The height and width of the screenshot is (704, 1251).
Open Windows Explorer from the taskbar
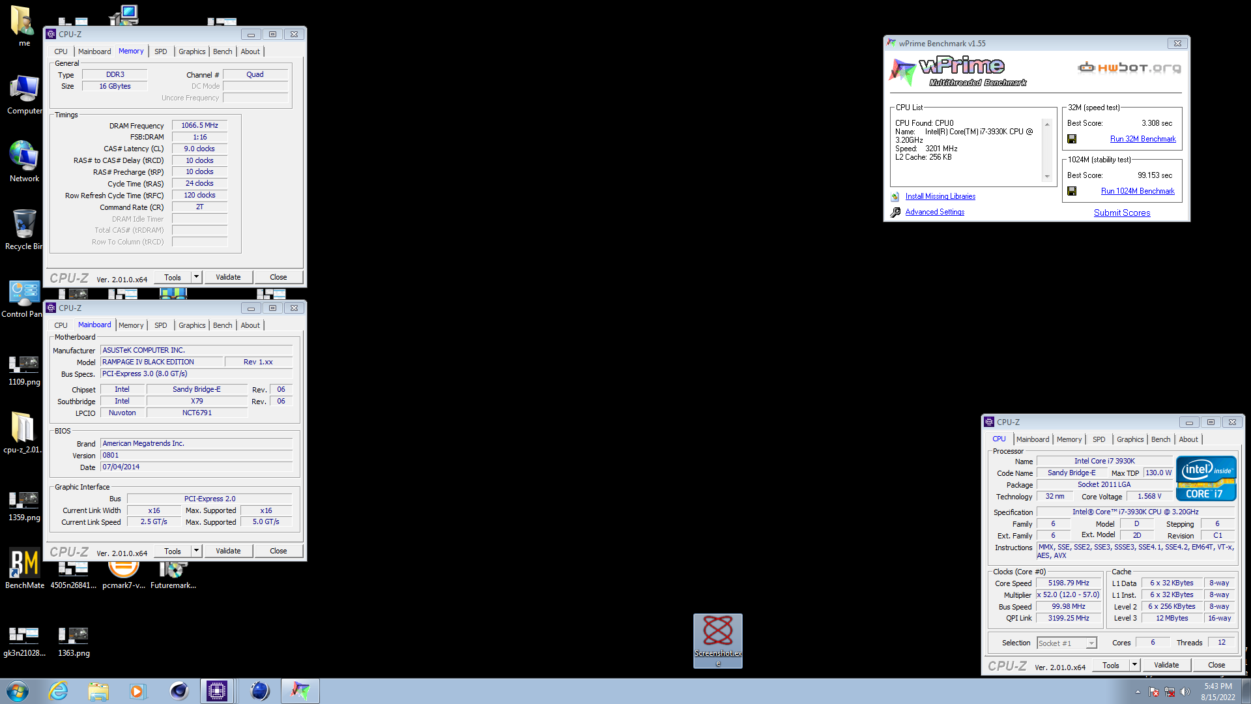98,691
